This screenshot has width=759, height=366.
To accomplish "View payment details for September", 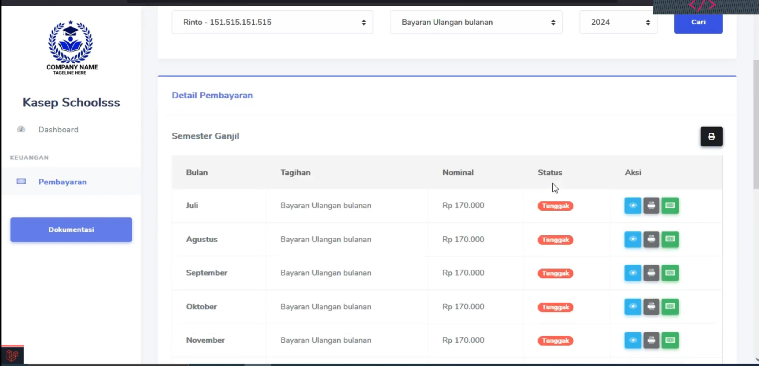I will point(633,273).
